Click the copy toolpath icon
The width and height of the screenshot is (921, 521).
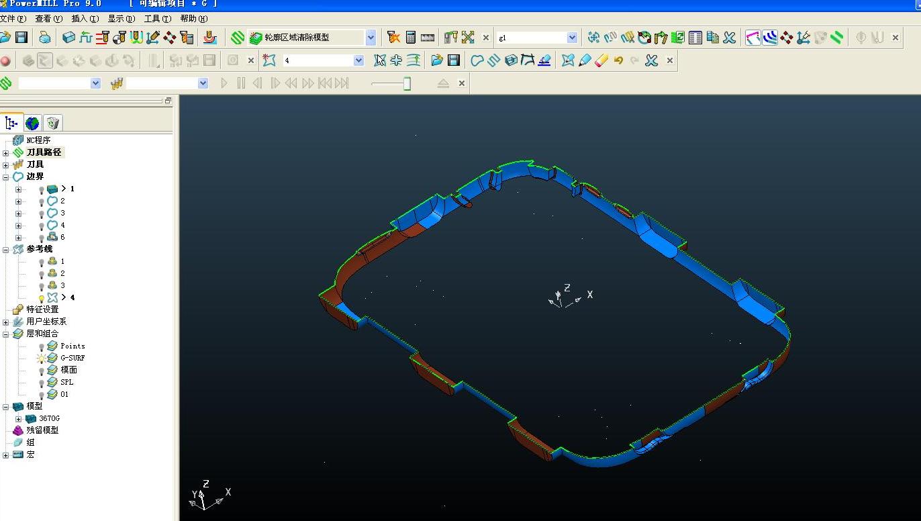[x=712, y=38]
